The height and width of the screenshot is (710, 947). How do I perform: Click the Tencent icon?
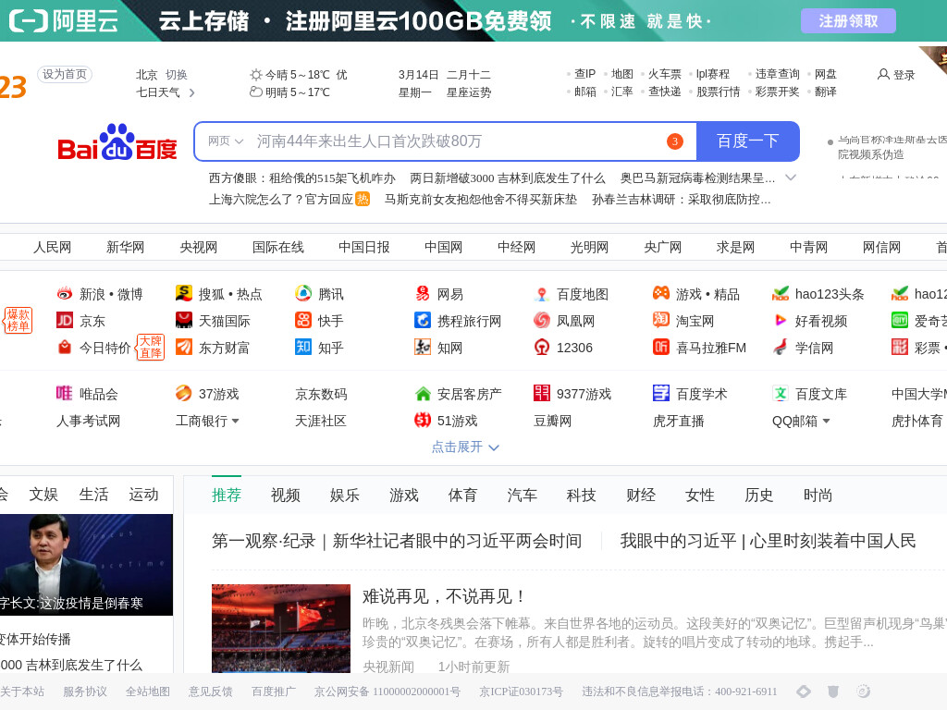click(x=303, y=293)
